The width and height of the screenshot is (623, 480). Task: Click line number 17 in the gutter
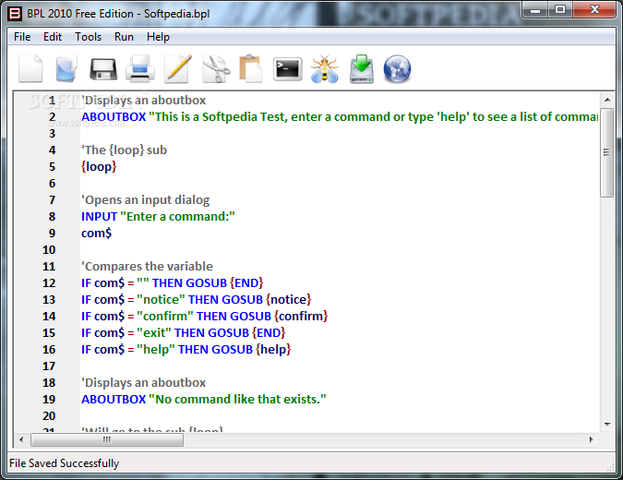pyautogui.click(x=49, y=366)
